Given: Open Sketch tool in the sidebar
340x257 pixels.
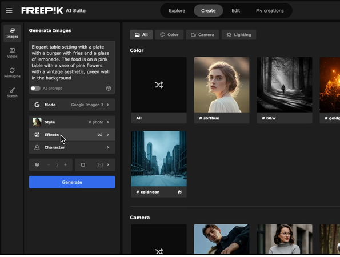Looking at the screenshot, I should 12,93.
